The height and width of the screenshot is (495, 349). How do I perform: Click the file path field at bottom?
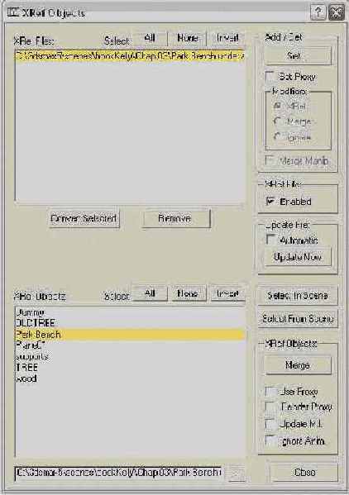119,473
